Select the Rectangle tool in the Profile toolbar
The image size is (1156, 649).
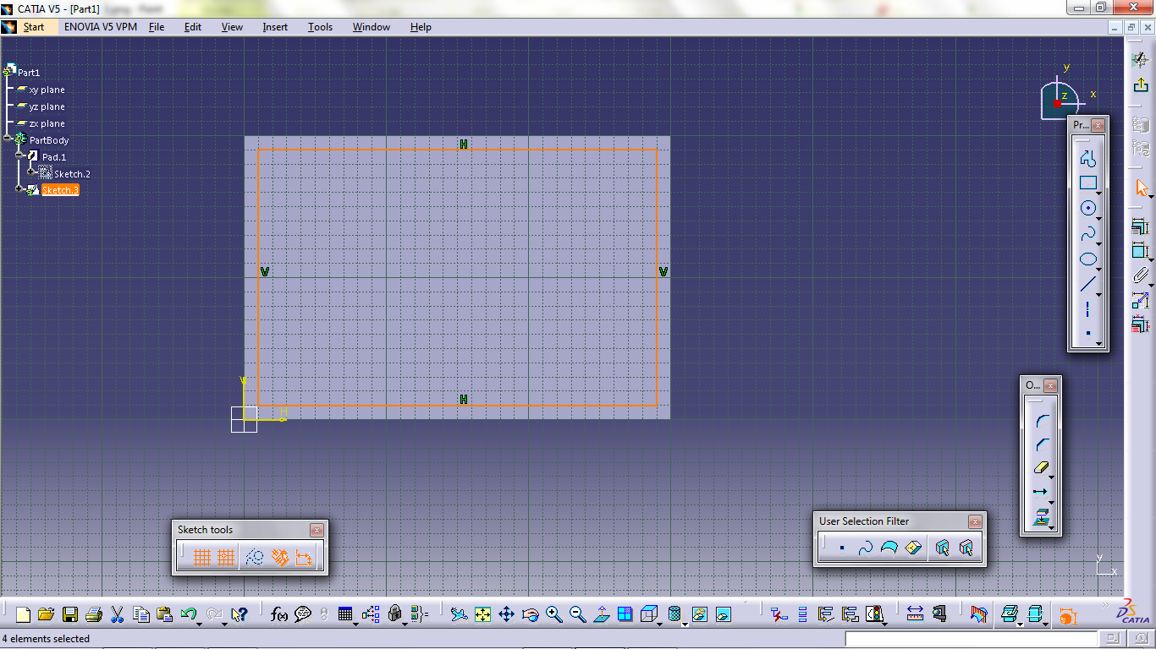click(x=1088, y=182)
